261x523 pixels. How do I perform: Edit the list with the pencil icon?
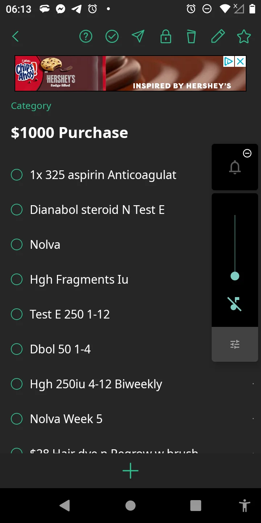tap(217, 36)
